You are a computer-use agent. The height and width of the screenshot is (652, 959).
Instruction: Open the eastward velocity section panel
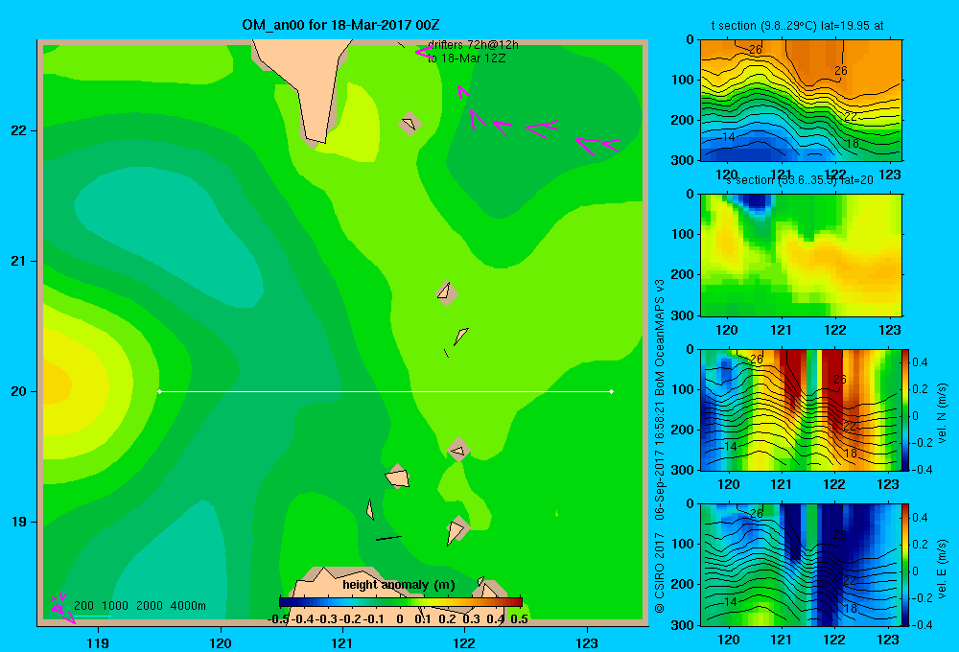(801, 565)
